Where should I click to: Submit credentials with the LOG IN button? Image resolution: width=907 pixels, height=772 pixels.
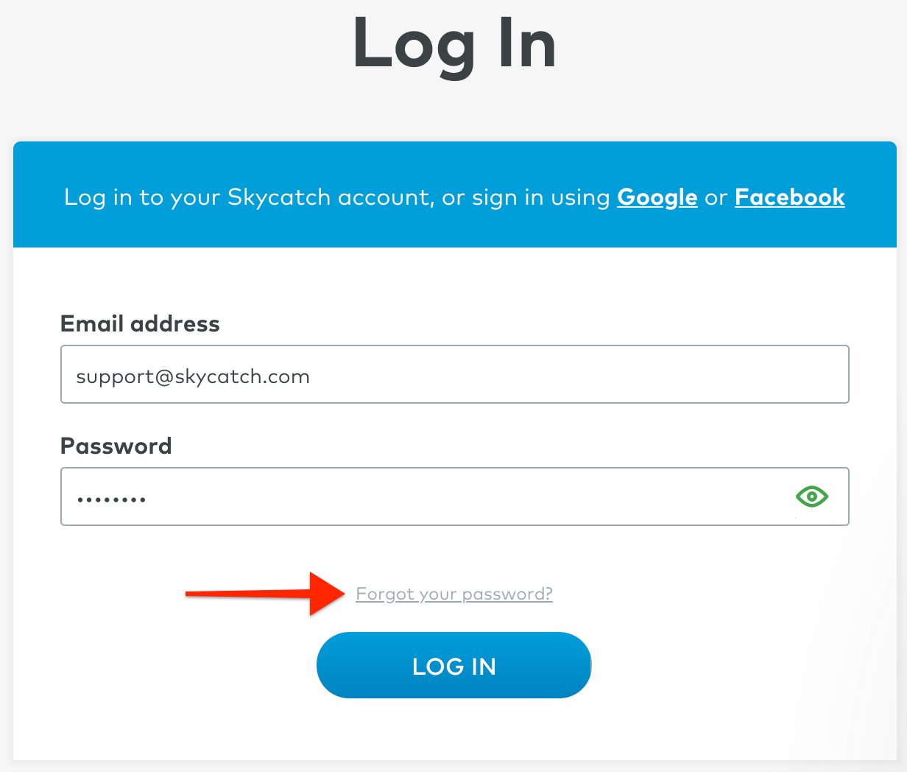pyautogui.click(x=454, y=665)
